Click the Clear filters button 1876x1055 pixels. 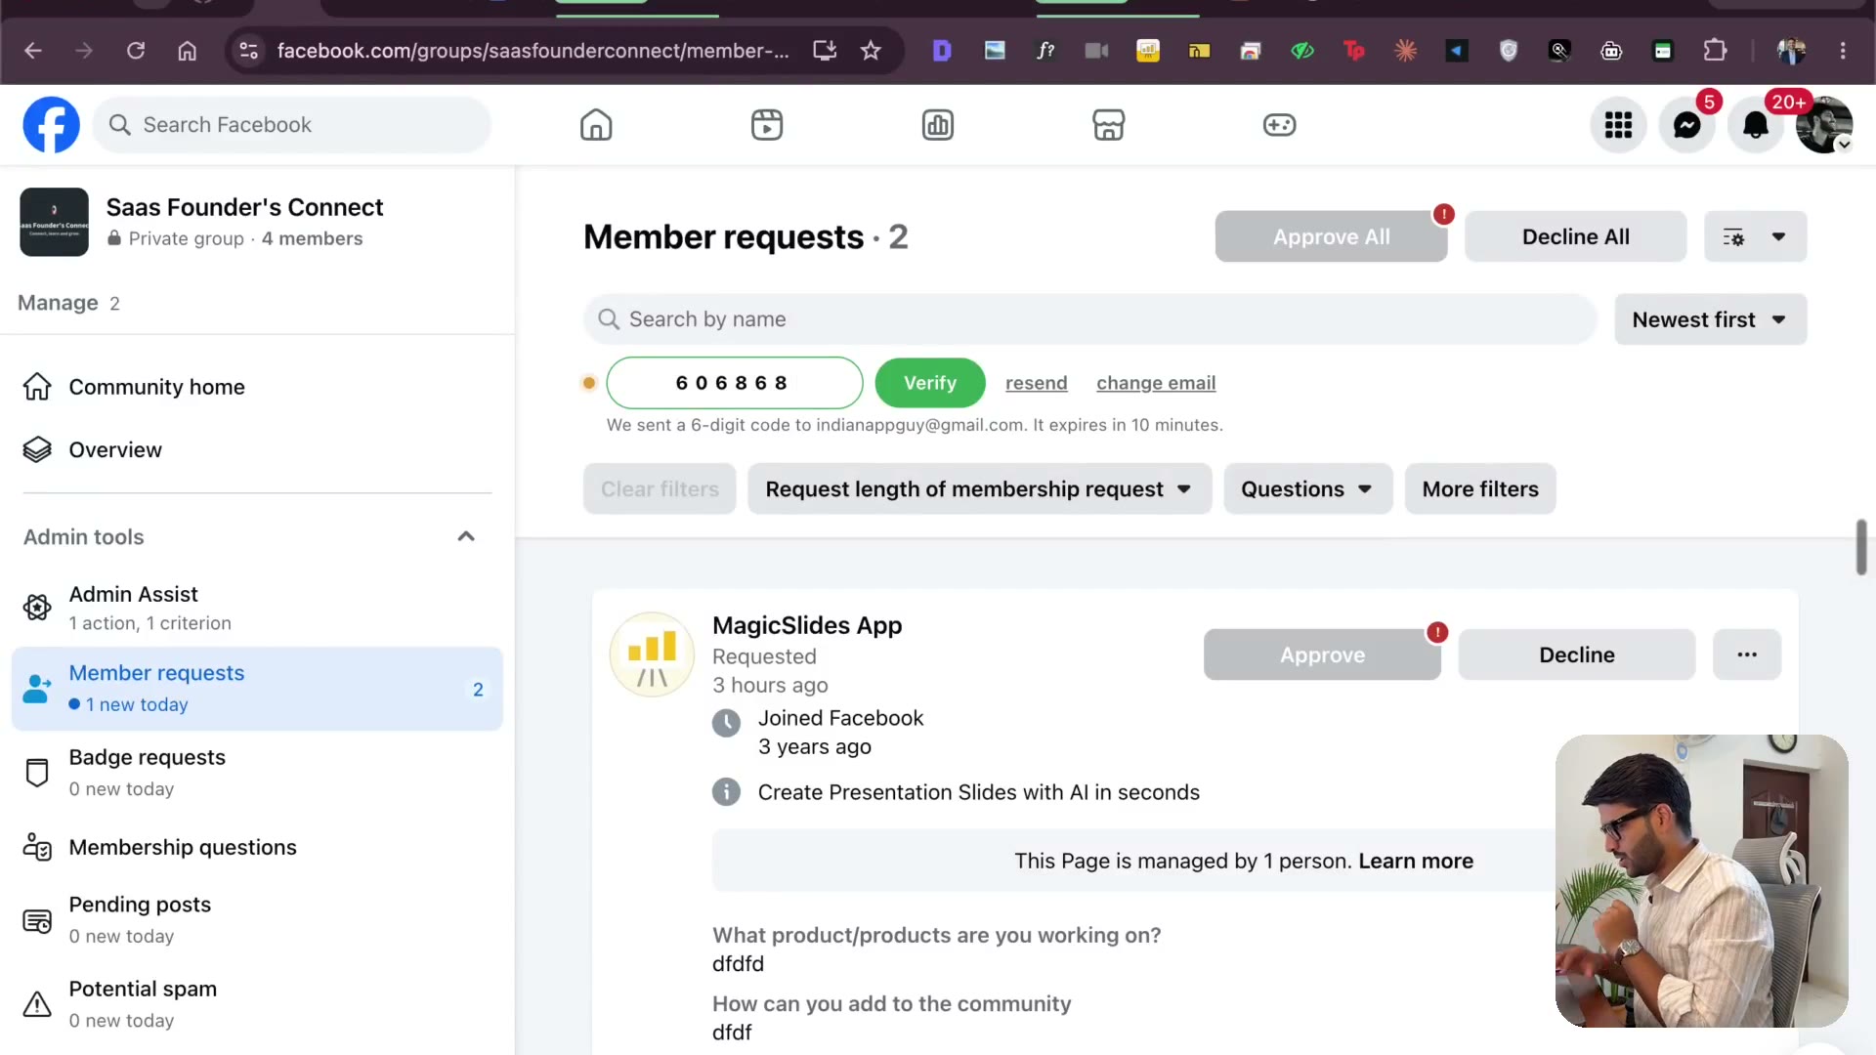660,488
